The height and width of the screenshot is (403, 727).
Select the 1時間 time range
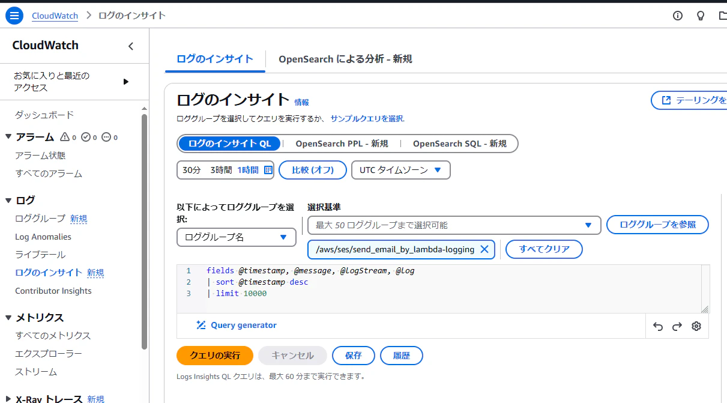click(247, 170)
